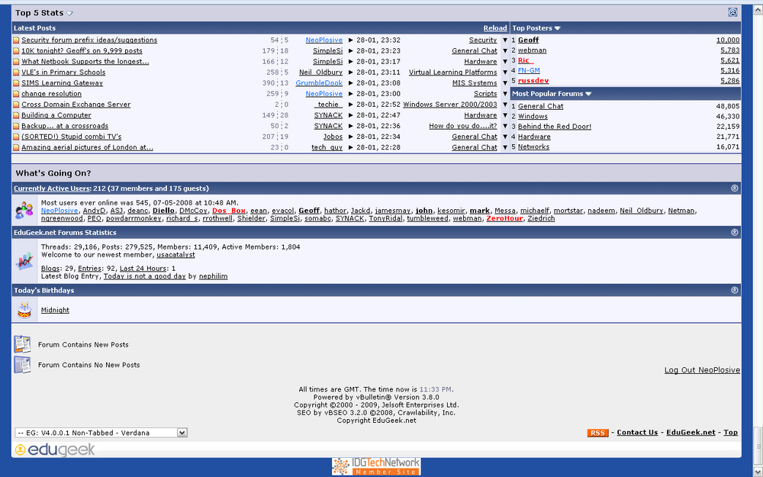The height and width of the screenshot is (477, 763).
Task: Log Out NeoPlosive
Action: click(702, 370)
